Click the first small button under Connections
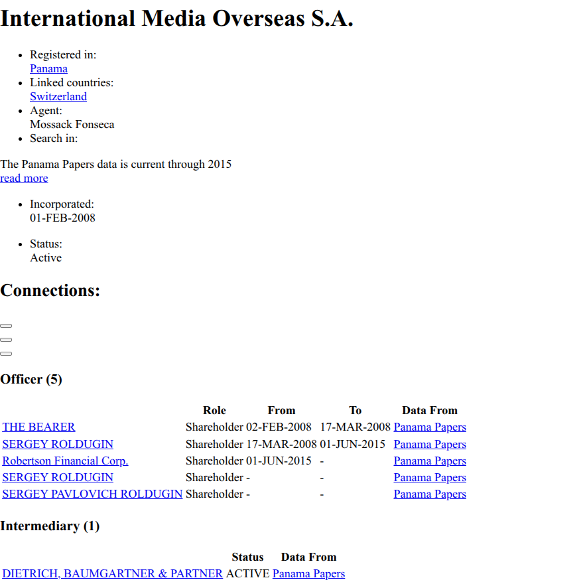This screenshot has width=585, height=582. [x=6, y=326]
